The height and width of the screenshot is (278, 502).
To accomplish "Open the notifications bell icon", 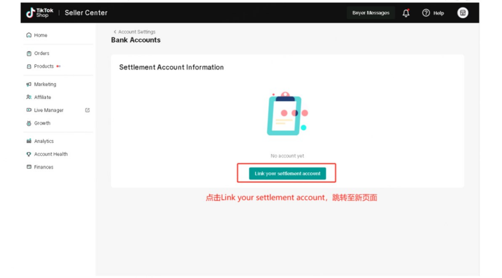I will point(406,13).
